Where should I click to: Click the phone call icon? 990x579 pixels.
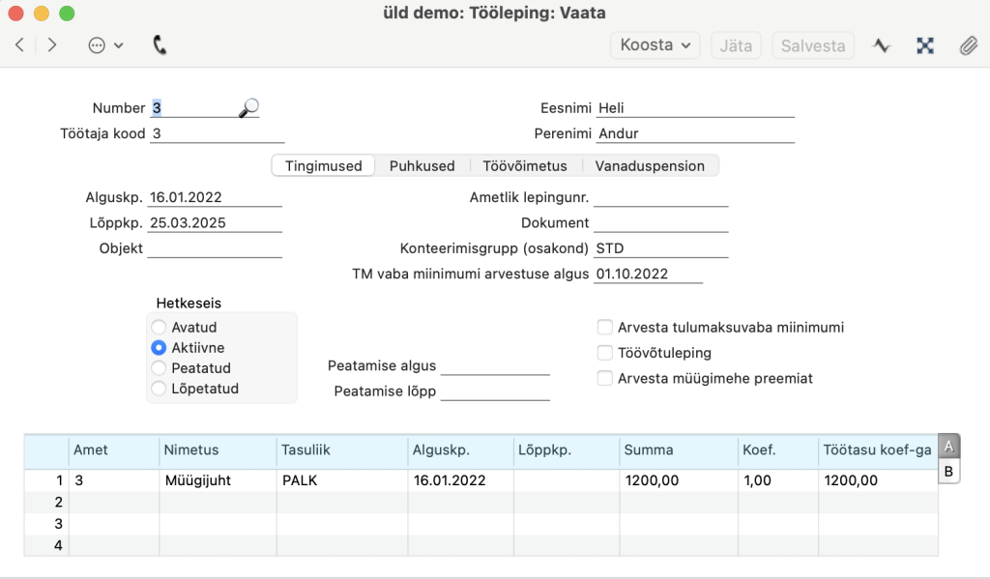point(160,44)
